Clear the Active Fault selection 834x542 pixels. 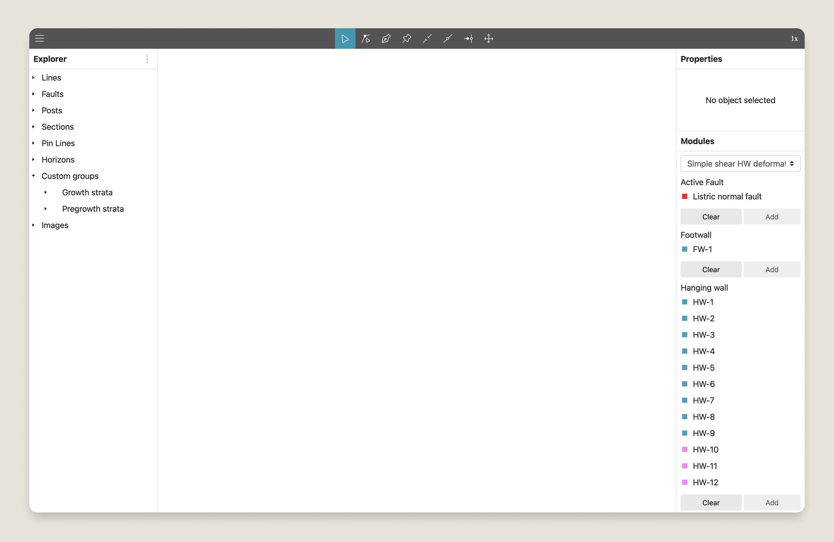pyautogui.click(x=711, y=216)
